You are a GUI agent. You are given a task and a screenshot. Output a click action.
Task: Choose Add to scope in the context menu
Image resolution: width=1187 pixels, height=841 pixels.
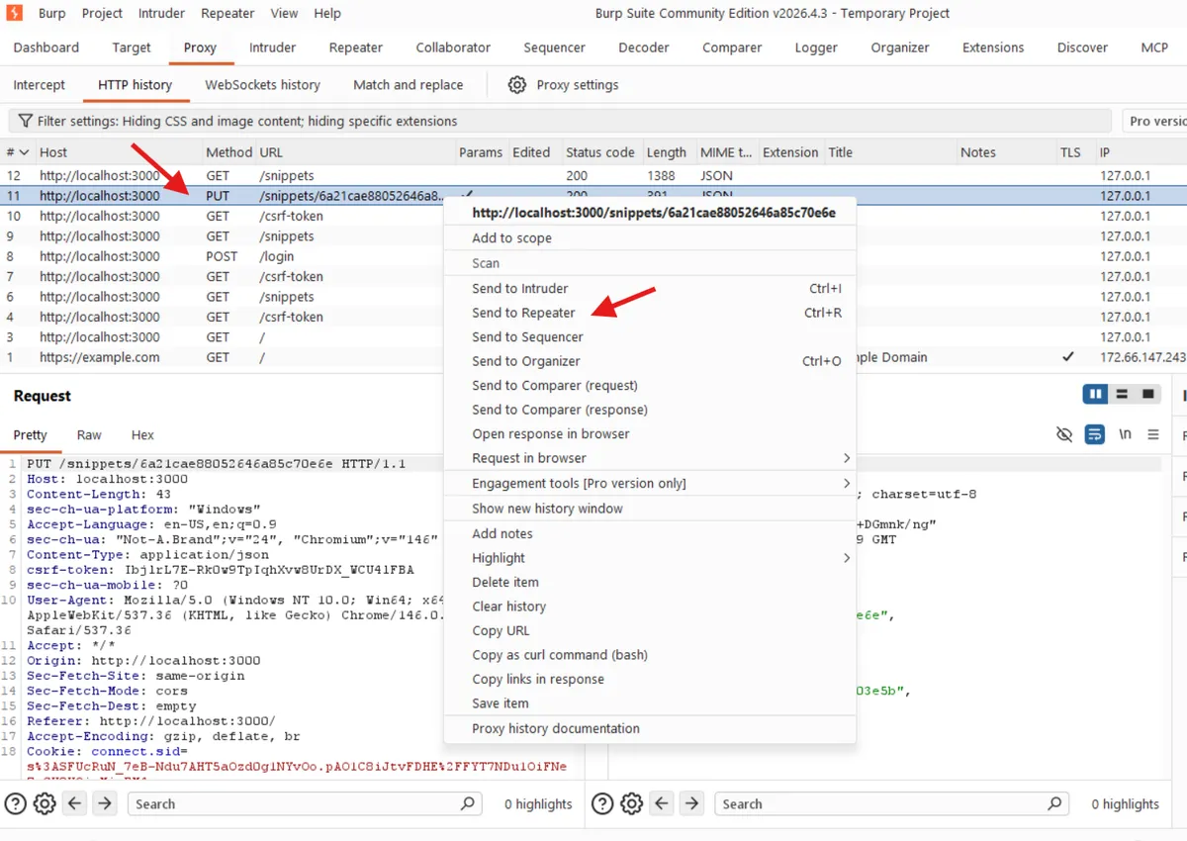pyautogui.click(x=650, y=237)
